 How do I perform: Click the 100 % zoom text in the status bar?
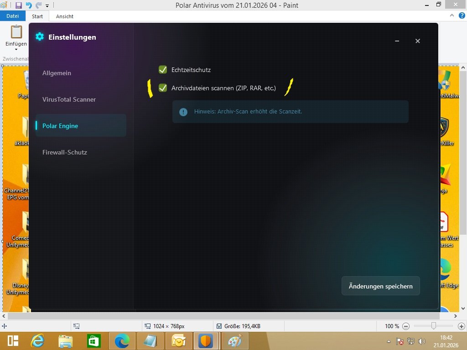pos(392,326)
